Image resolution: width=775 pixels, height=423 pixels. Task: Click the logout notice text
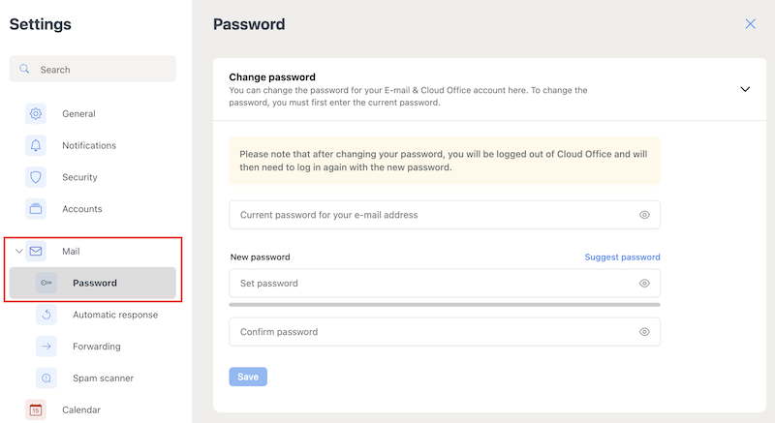tap(444, 161)
